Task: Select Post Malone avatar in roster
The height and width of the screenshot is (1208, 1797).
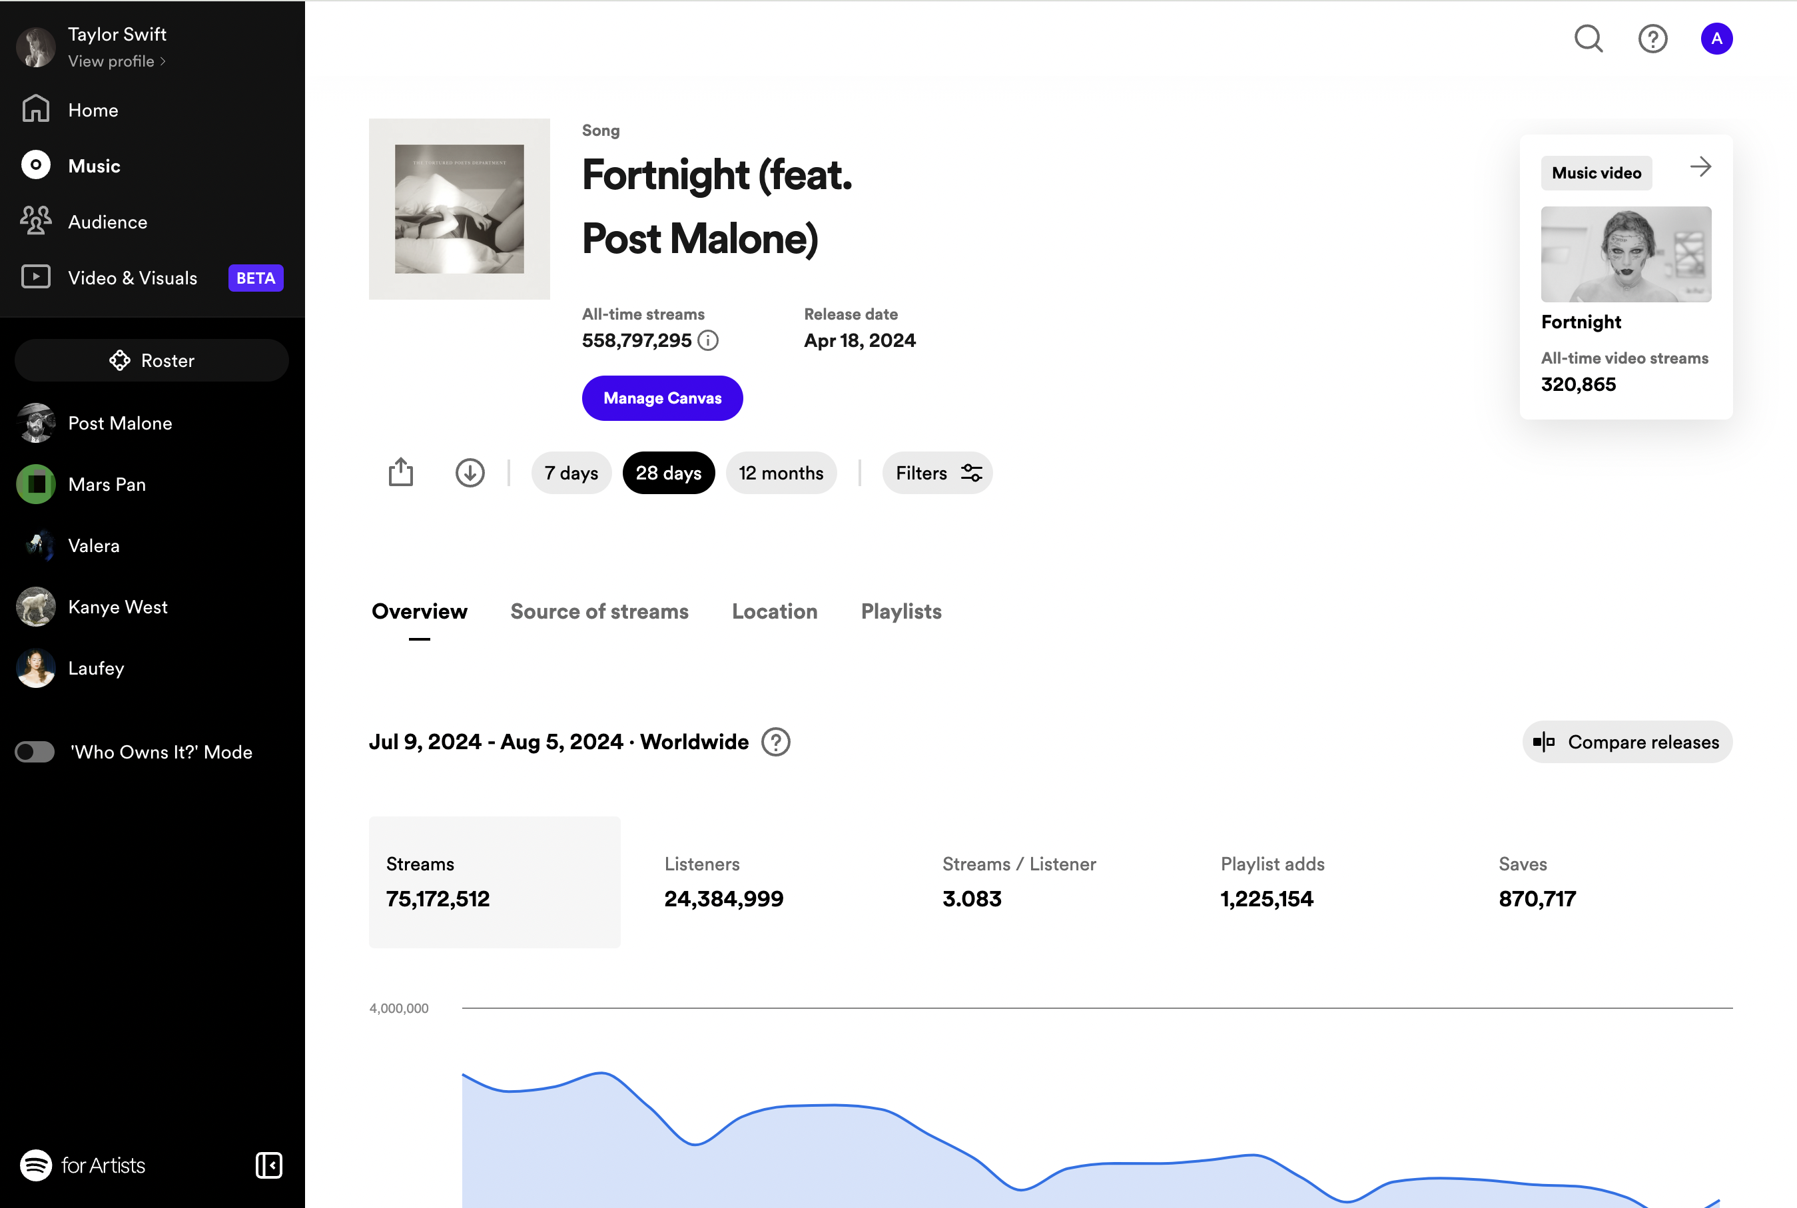Action: point(35,423)
